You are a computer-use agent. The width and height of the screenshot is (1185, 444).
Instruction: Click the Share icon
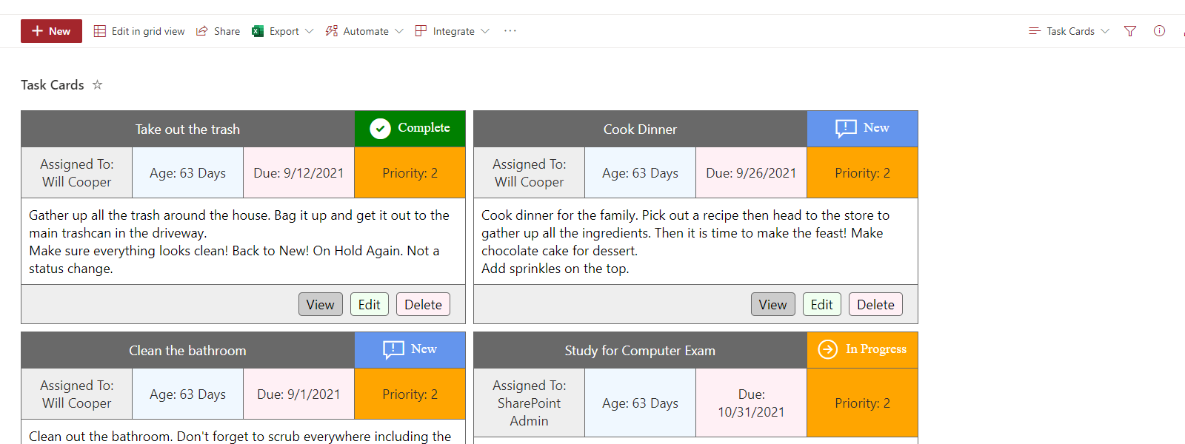pyautogui.click(x=200, y=30)
